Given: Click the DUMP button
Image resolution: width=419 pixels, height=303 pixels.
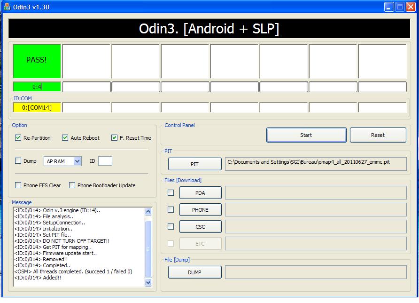Looking at the screenshot, I should tap(194, 272).
